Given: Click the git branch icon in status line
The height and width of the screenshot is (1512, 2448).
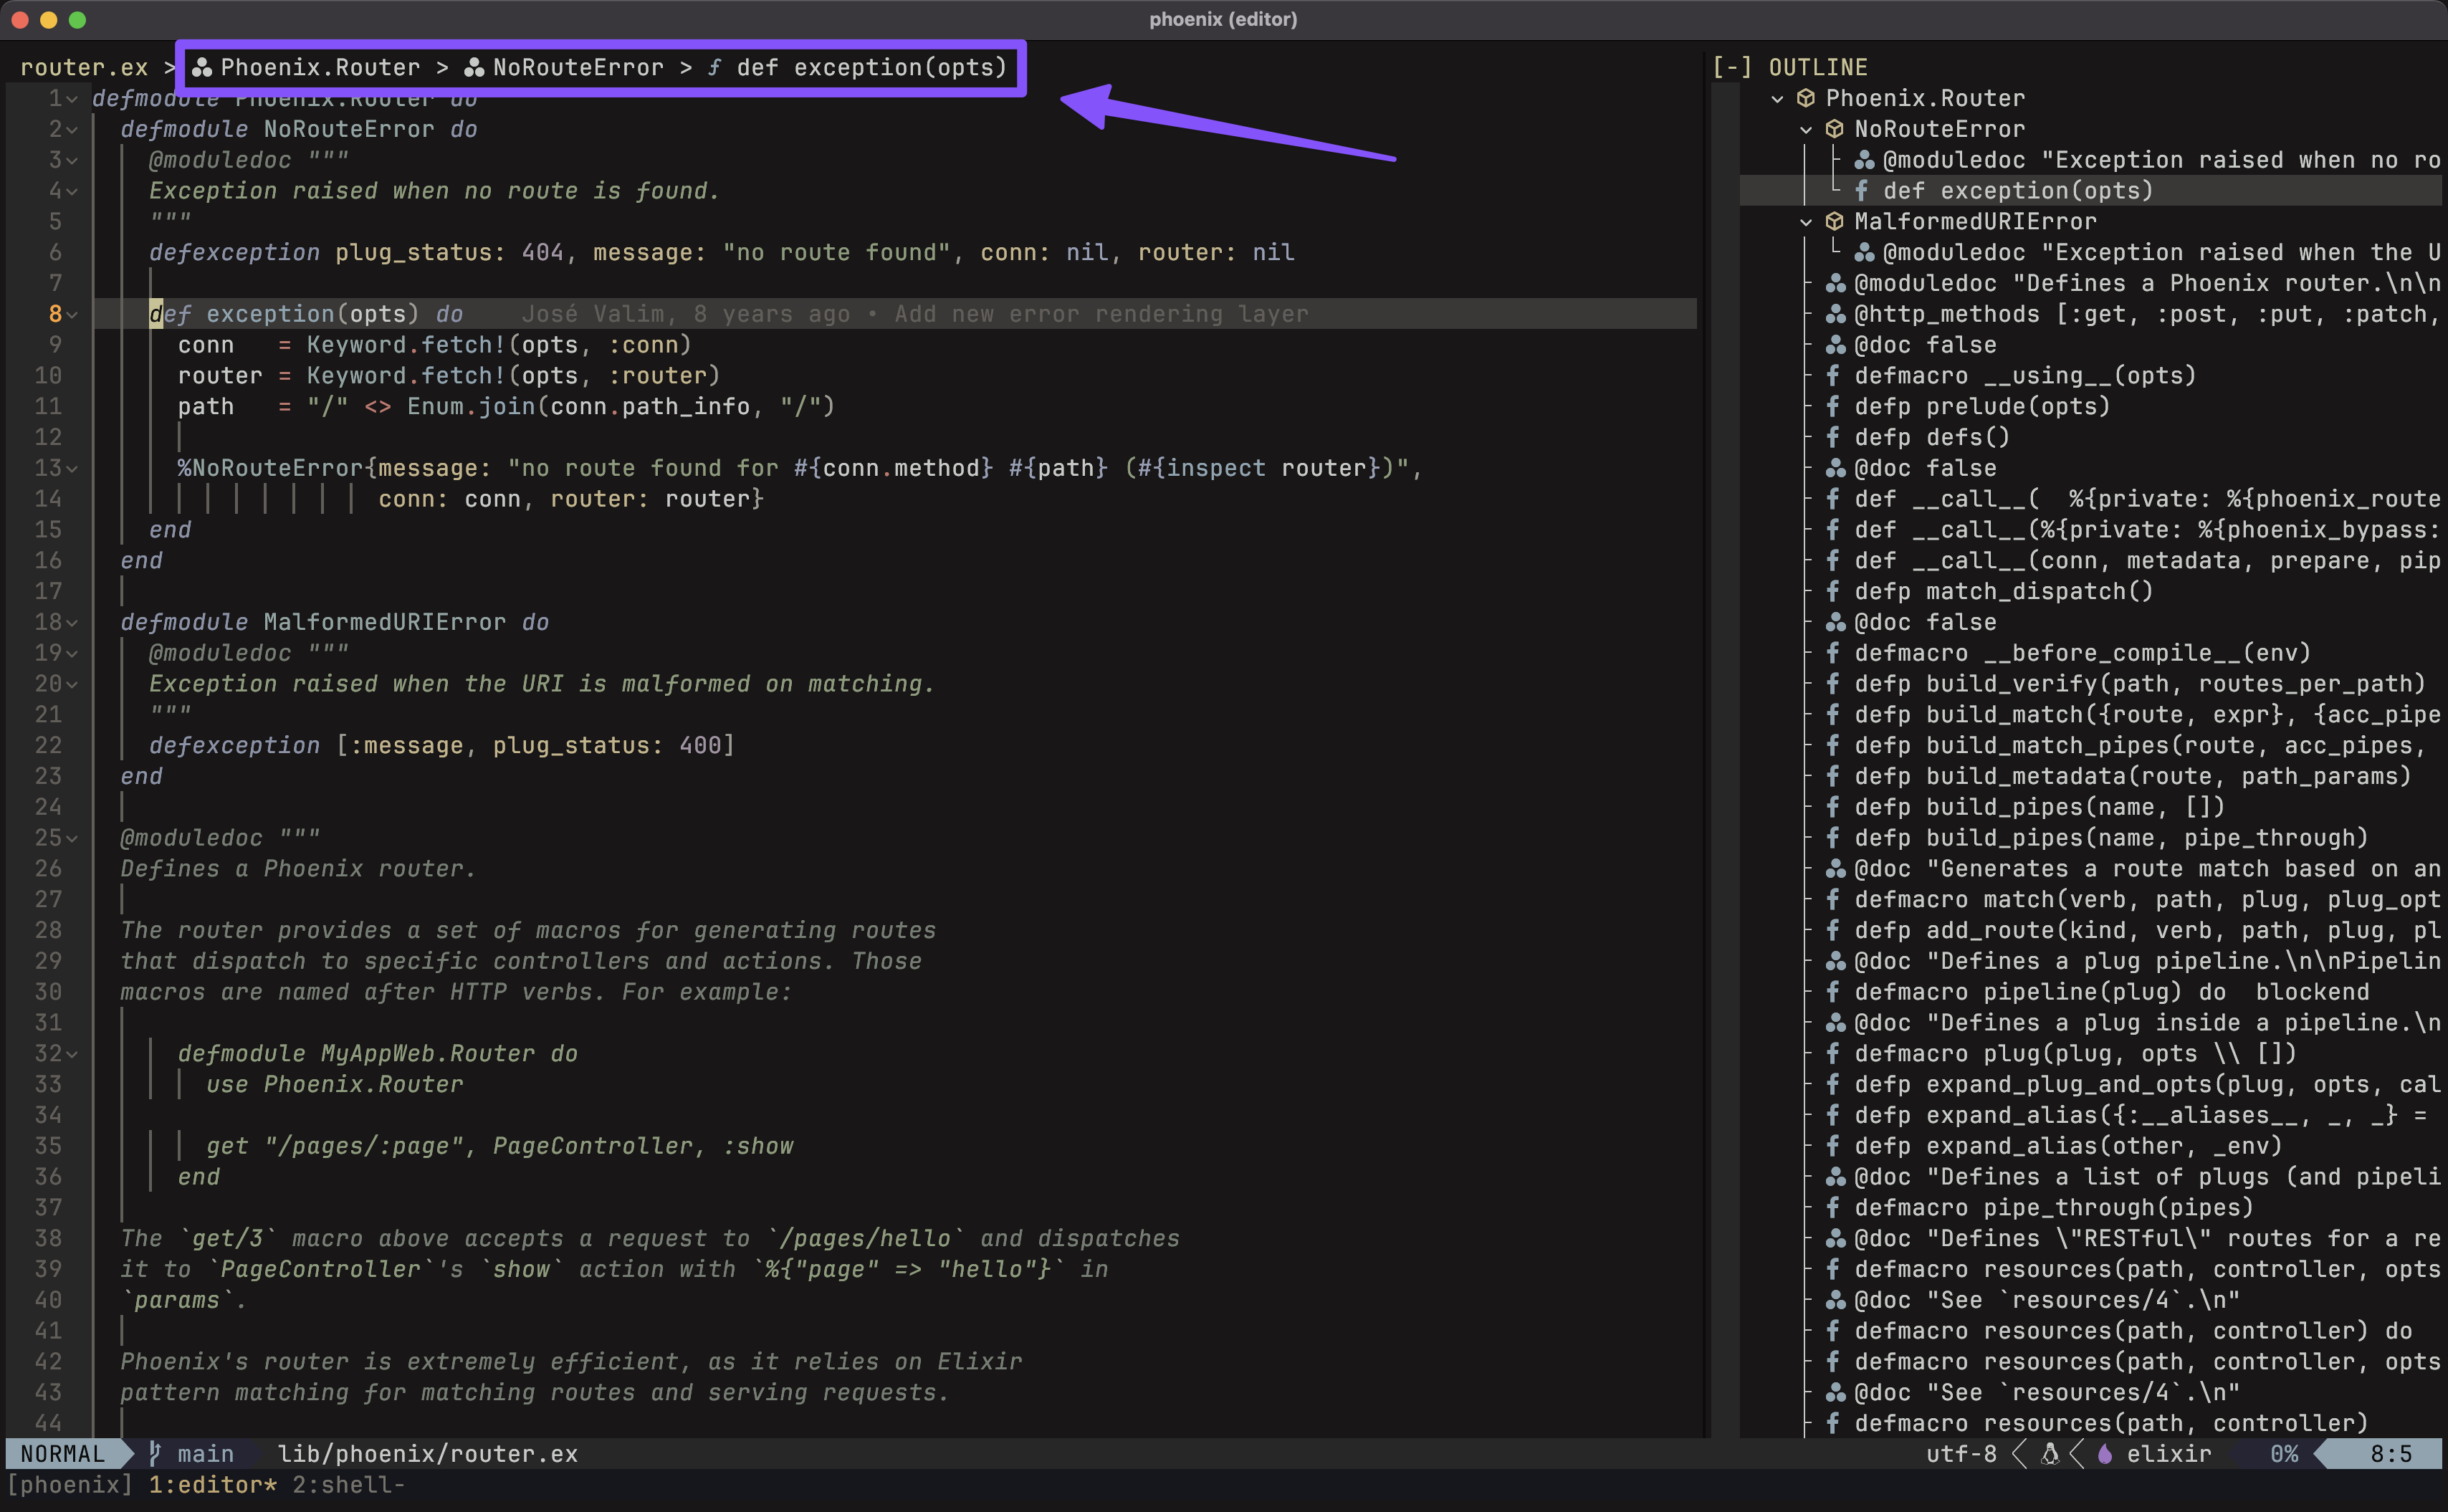Looking at the screenshot, I should tap(155, 1453).
